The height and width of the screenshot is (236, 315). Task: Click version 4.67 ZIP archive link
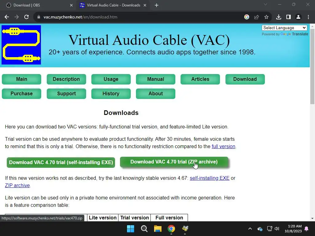tap(17, 185)
